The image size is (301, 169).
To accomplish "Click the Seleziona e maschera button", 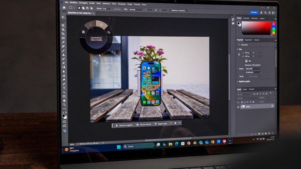I will click(179, 11).
